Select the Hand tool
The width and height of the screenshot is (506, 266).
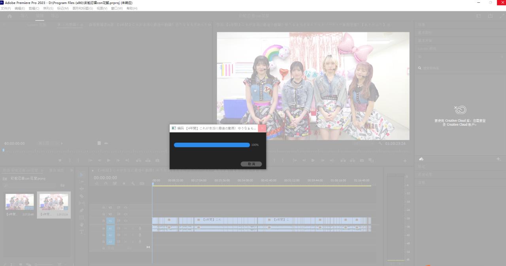82,225
